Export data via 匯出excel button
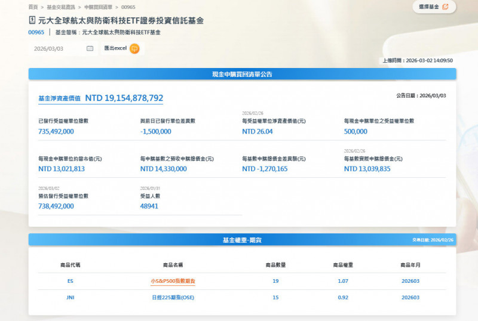This screenshot has height=321, width=478. (122, 48)
